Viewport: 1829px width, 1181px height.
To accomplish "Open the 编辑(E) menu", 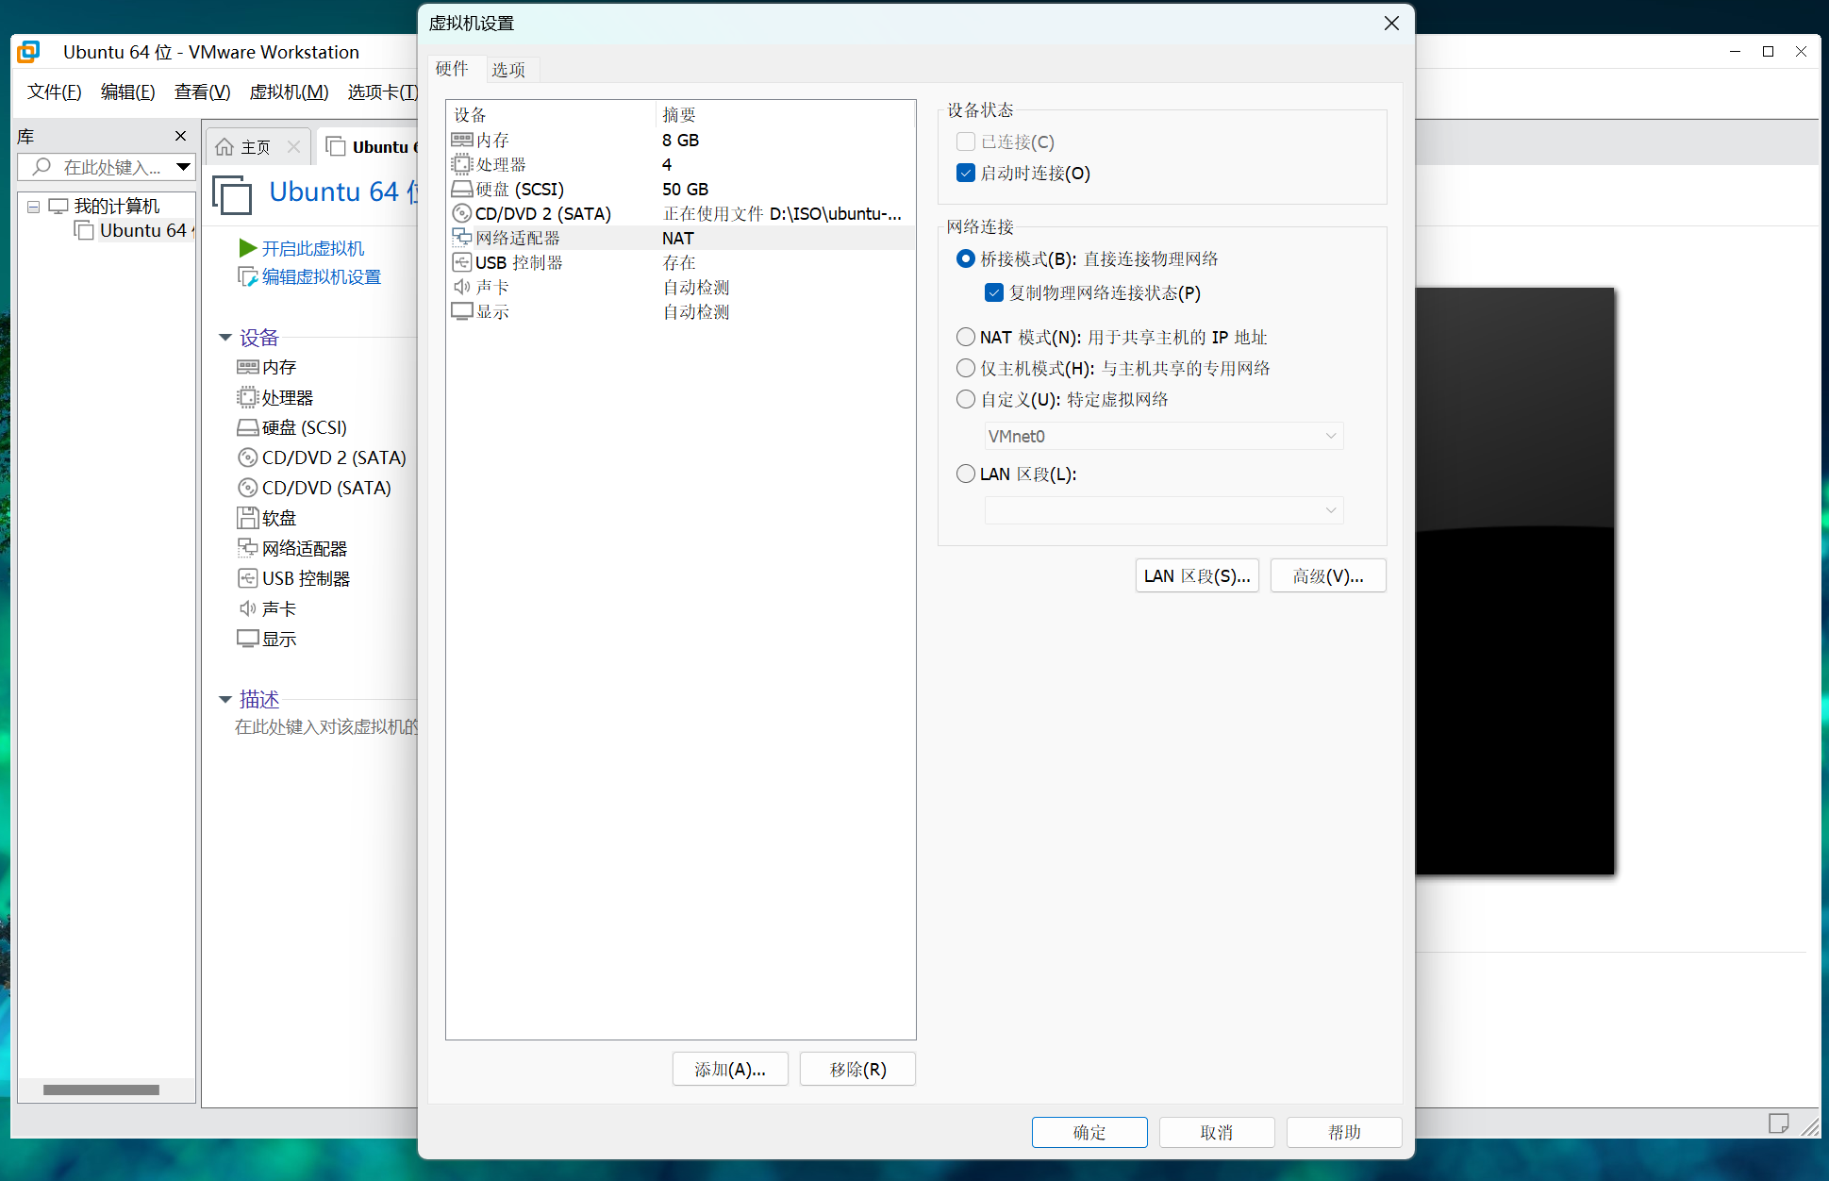I will point(127,91).
